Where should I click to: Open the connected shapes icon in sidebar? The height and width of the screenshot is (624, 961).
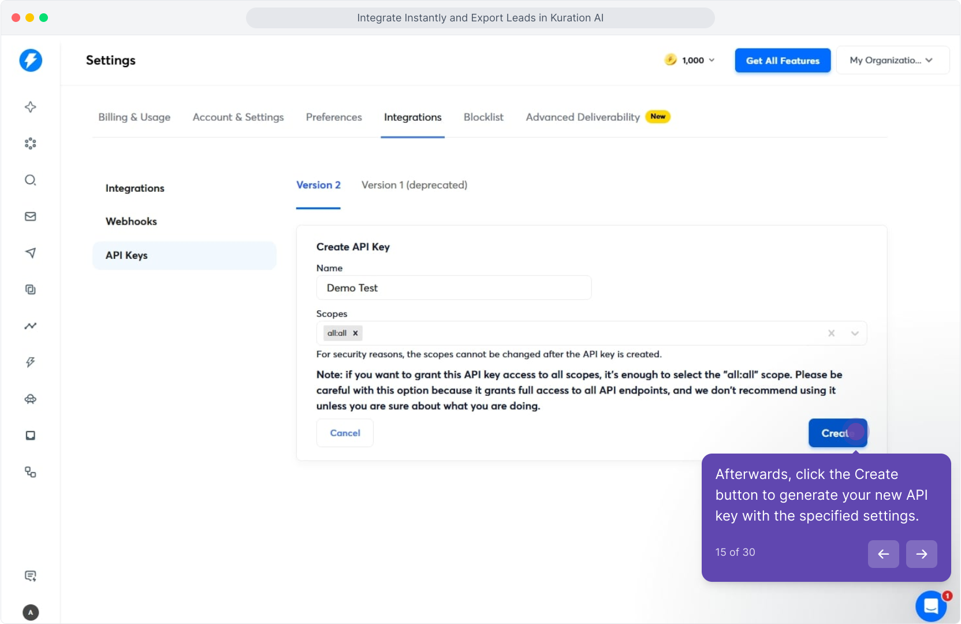[x=31, y=472]
